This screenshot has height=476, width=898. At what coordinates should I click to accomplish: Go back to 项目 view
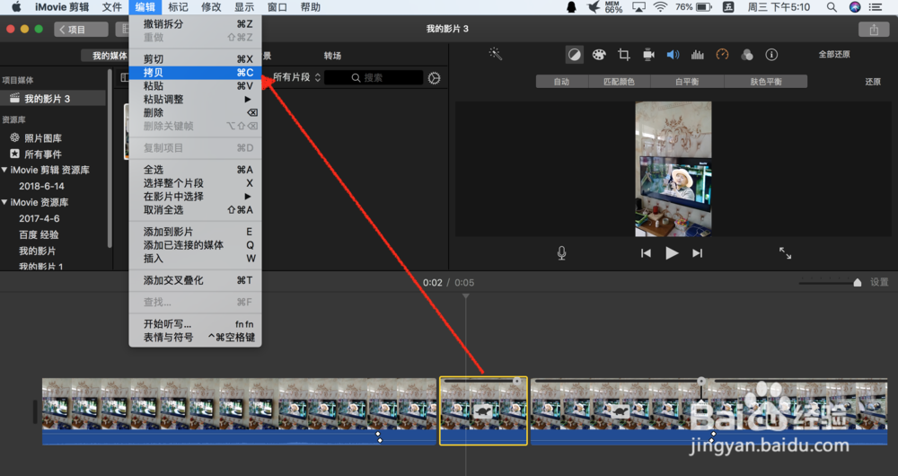point(82,30)
